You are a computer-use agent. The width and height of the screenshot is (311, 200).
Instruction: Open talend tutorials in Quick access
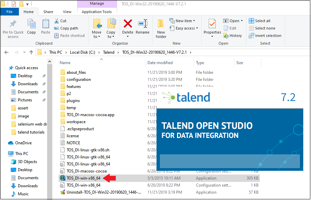[x=28, y=132]
